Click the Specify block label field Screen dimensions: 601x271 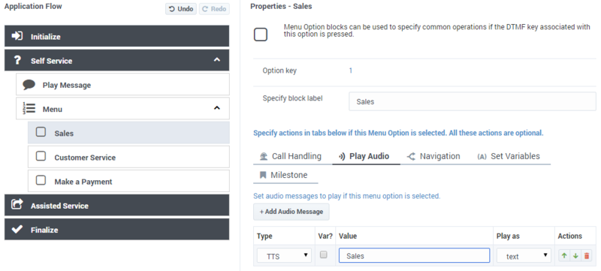[x=473, y=101]
